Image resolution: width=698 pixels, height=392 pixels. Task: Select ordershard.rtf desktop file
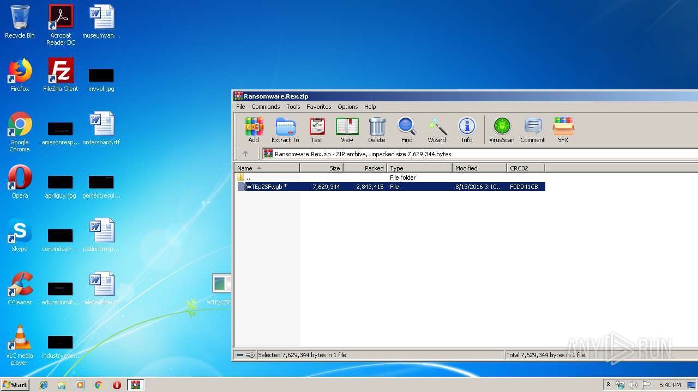(101, 128)
